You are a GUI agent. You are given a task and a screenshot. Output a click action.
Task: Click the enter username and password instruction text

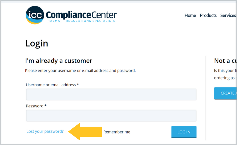point(80,71)
